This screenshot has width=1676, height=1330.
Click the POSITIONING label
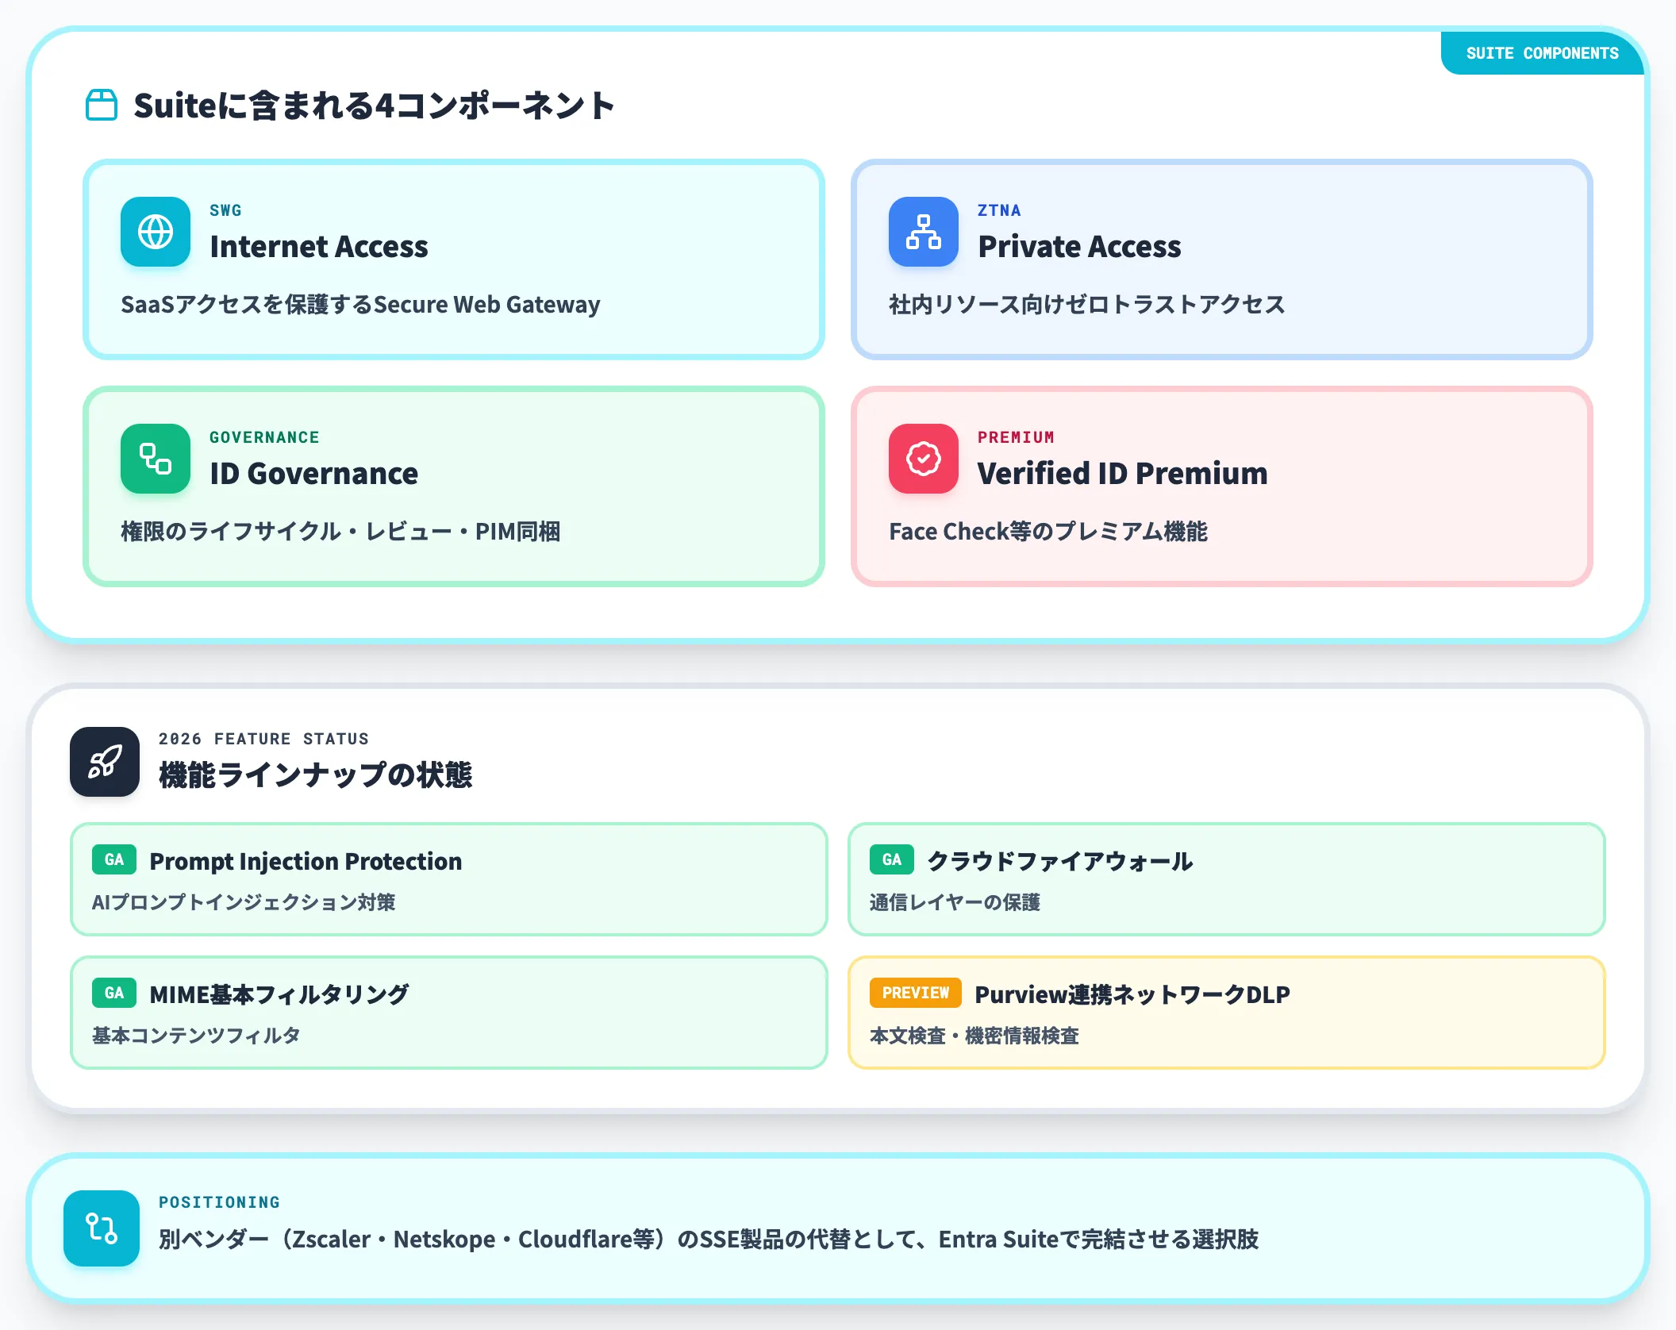219,1202
